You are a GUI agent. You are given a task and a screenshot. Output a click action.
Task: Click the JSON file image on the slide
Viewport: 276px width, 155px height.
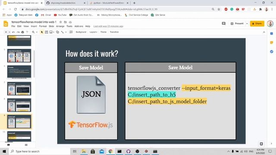(91, 95)
